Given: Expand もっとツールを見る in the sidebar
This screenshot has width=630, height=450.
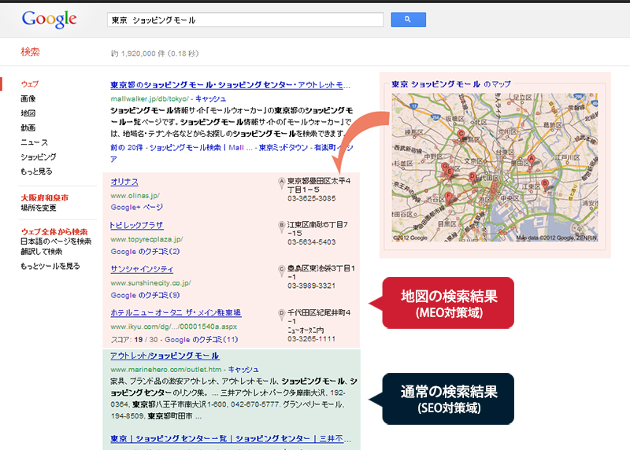Looking at the screenshot, I should click(50, 266).
